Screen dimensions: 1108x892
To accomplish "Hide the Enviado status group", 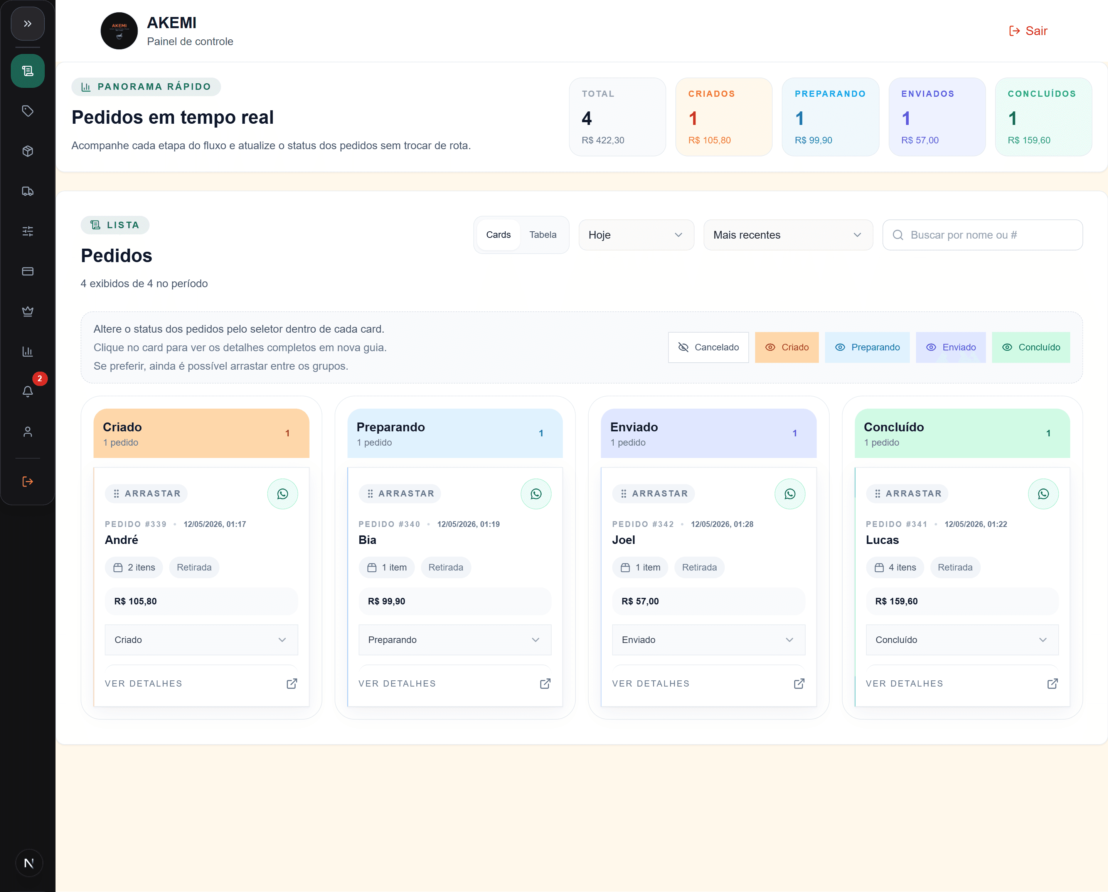I will (951, 347).
